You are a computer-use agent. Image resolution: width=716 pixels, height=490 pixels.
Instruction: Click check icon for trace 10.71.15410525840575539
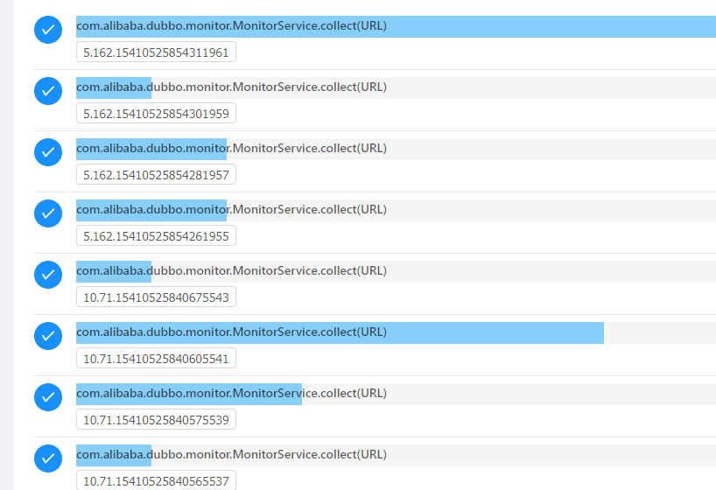48,397
